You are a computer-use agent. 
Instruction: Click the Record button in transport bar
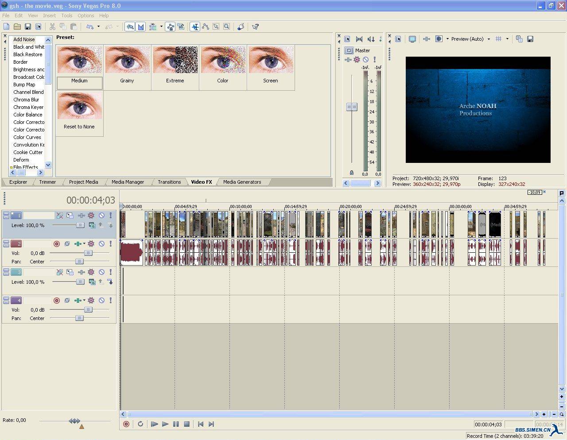tap(126, 424)
